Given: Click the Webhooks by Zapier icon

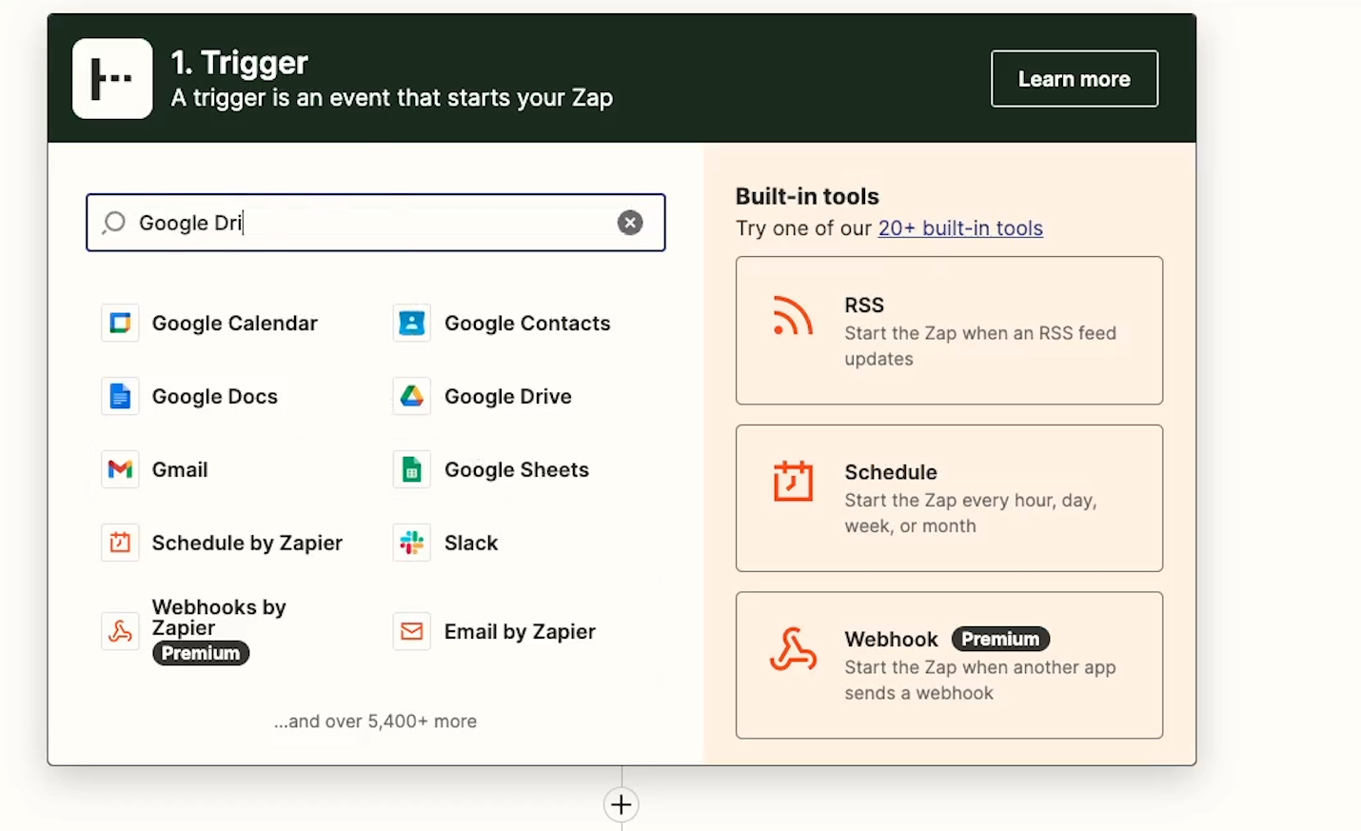Looking at the screenshot, I should click(120, 632).
